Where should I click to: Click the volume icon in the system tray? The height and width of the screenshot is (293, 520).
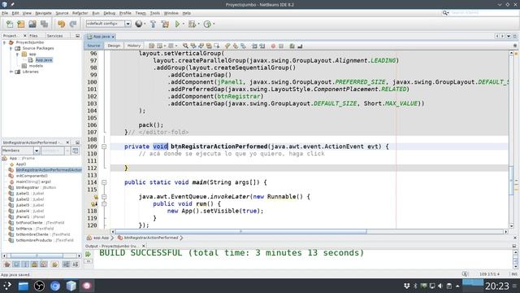click(x=440, y=286)
